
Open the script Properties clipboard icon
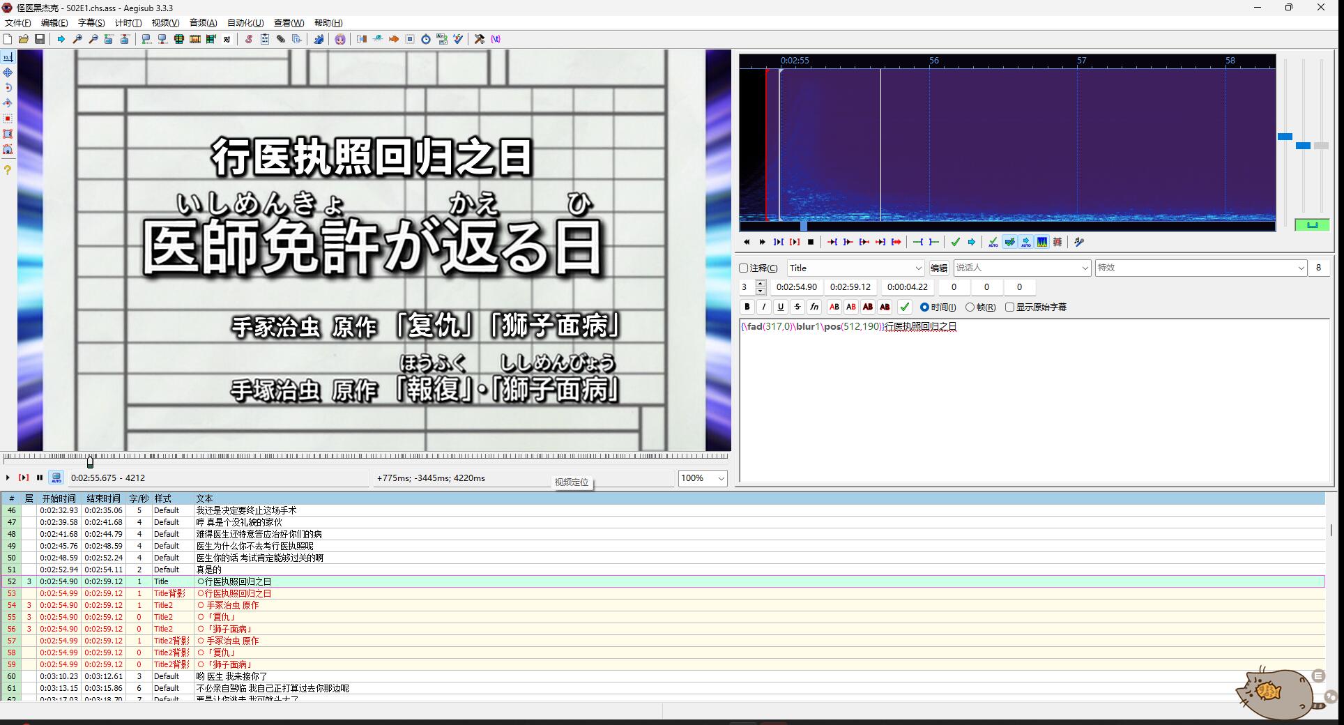click(265, 39)
